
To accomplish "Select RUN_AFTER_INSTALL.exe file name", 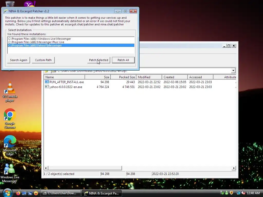I will (67, 82).
